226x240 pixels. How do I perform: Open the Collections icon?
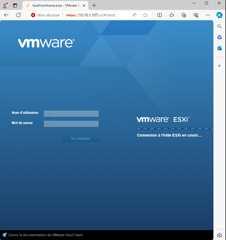coord(184,15)
